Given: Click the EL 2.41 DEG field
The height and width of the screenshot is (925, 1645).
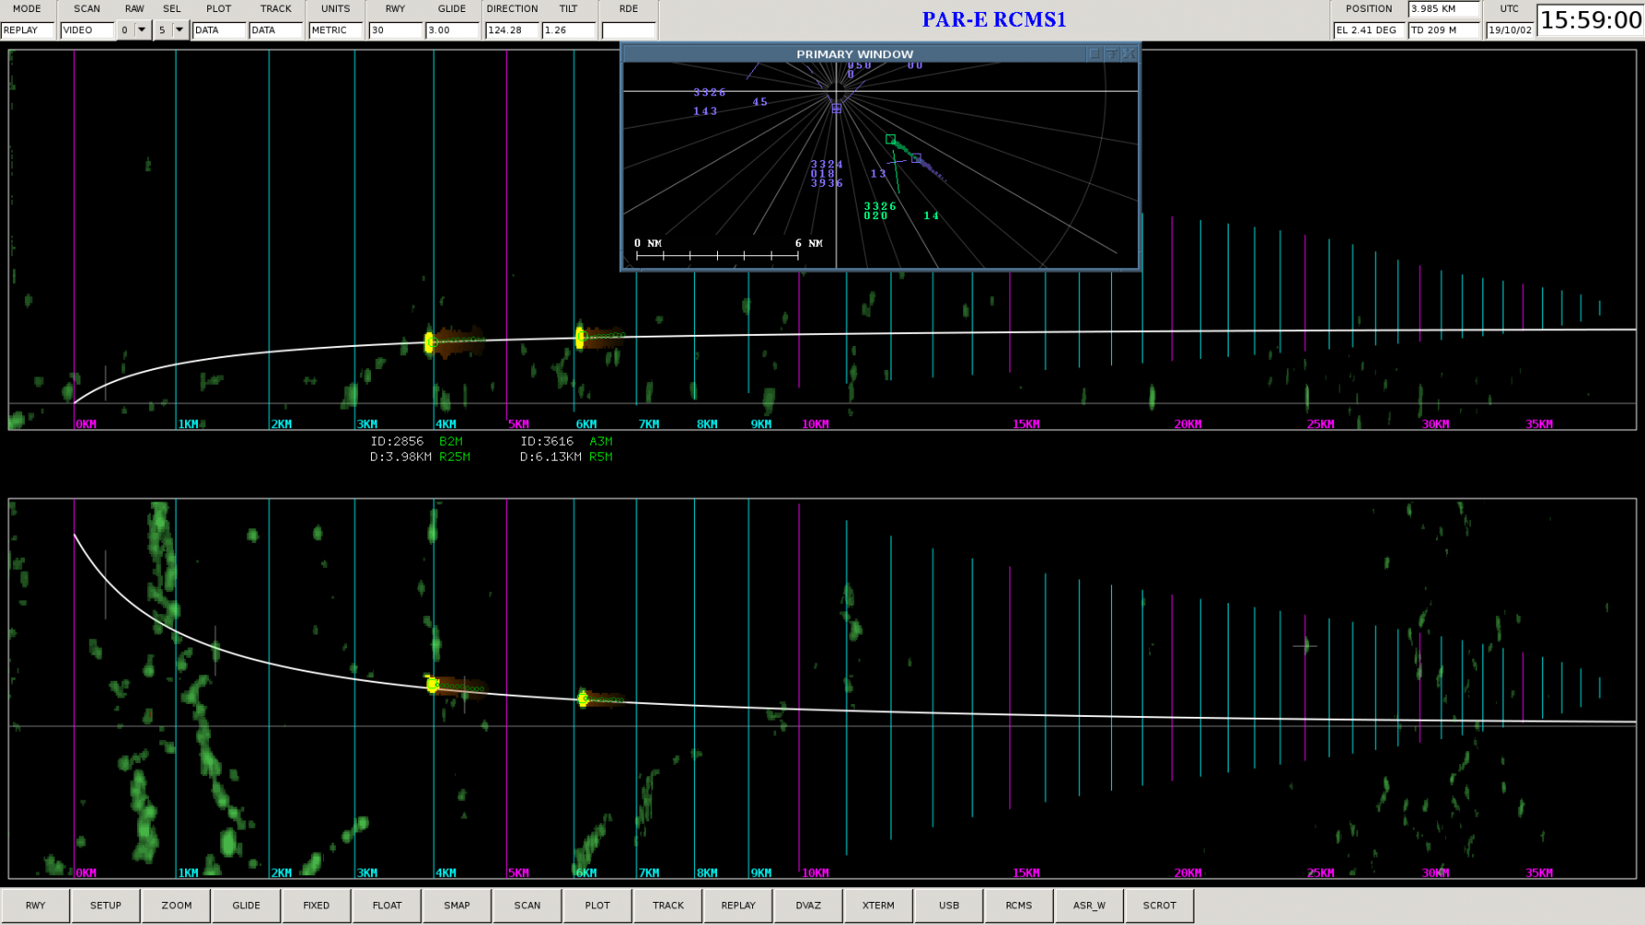Looking at the screenshot, I should pyautogui.click(x=1368, y=30).
